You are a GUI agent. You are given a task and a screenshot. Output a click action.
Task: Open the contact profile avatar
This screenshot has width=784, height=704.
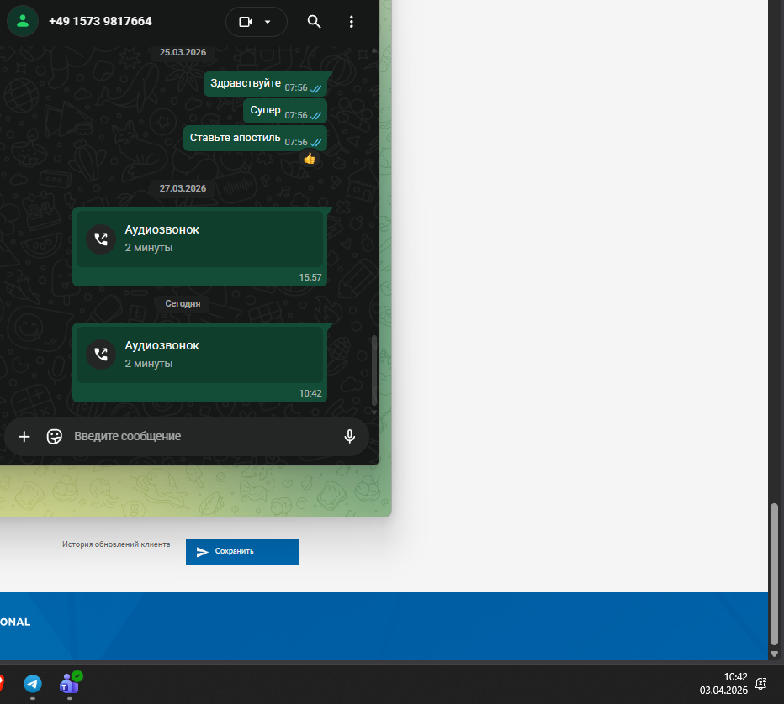(23, 21)
